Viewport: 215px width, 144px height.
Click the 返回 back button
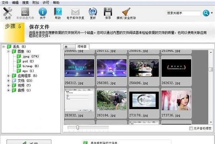tap(29, 142)
